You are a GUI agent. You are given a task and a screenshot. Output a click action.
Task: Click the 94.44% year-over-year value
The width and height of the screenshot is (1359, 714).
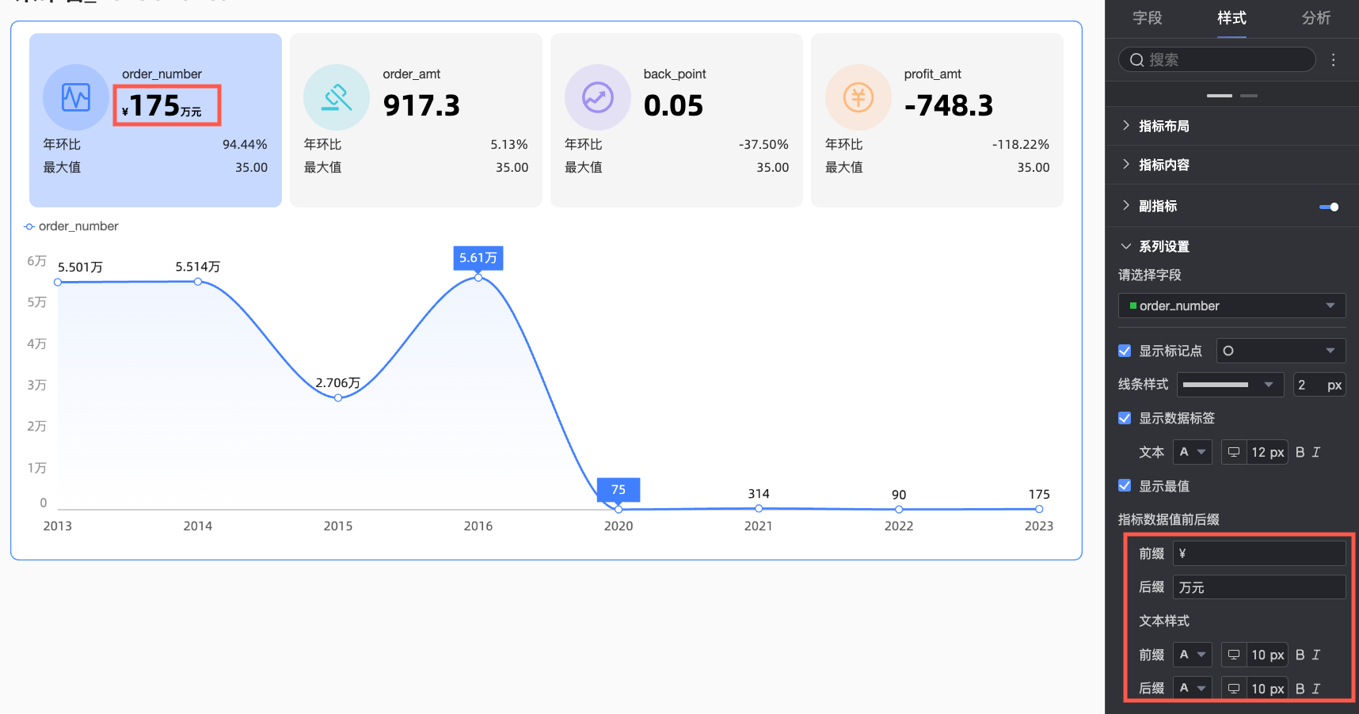tap(245, 144)
